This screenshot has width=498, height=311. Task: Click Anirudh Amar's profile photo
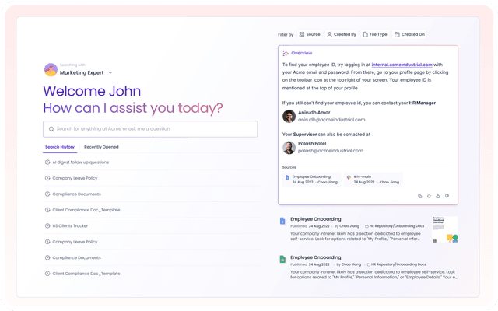289,116
